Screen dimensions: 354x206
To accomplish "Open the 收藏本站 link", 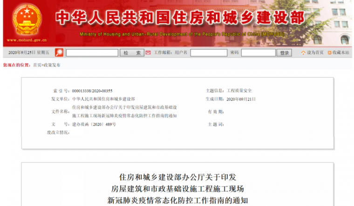I will click(x=340, y=53).
